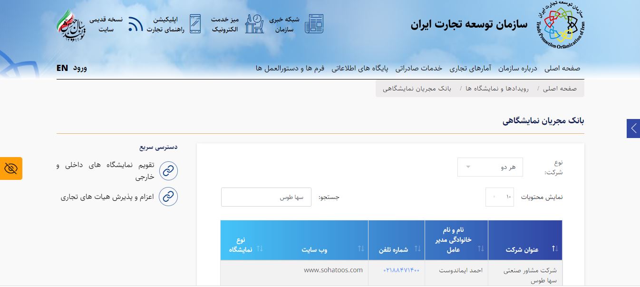Click link icon for تقویم نمایشگاه های داخلی و خارجی

click(x=168, y=171)
